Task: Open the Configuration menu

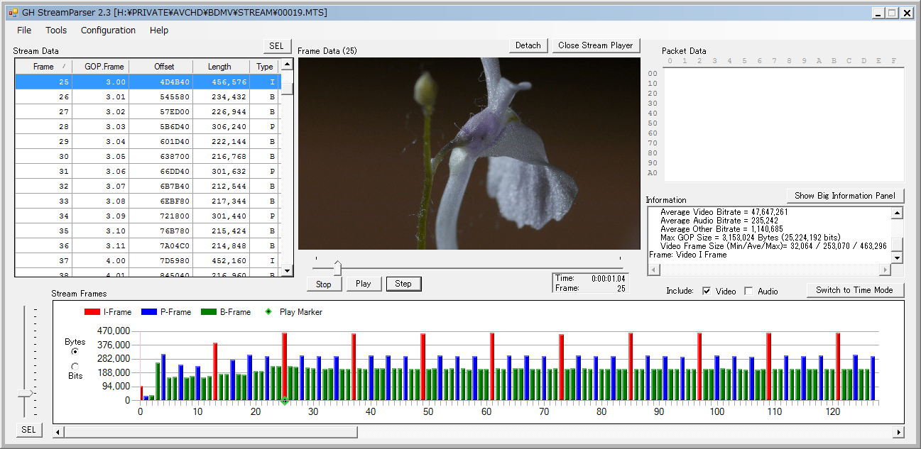Action: (108, 31)
